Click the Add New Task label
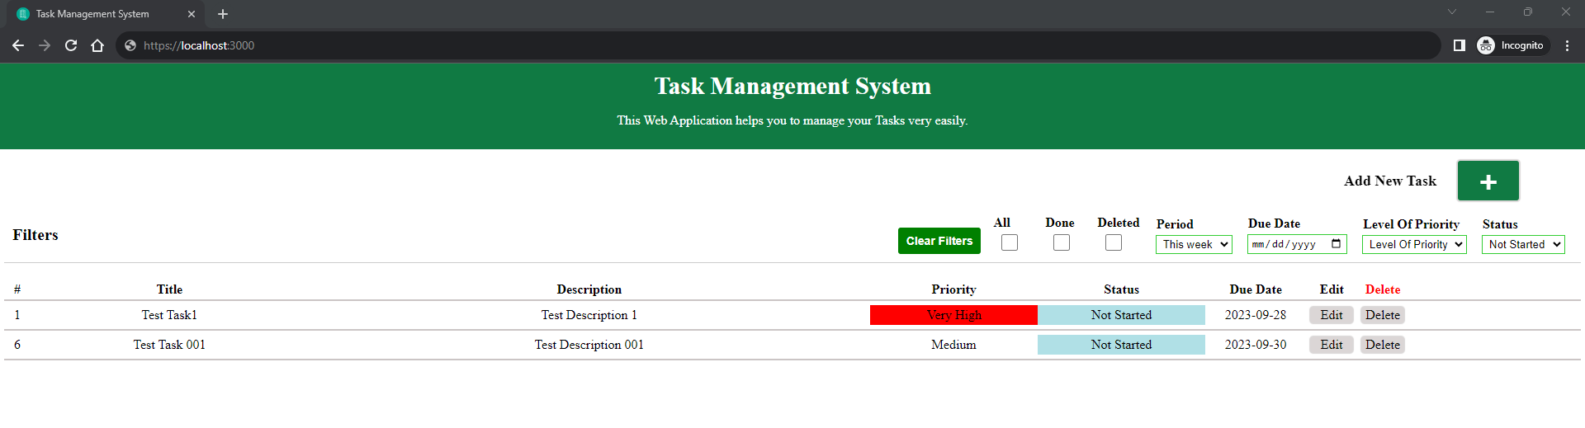Screen dimensions: 1585x428 point(1390,181)
